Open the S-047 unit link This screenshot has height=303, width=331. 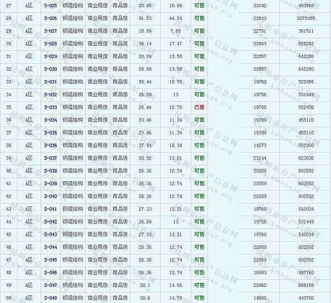coord(50,285)
